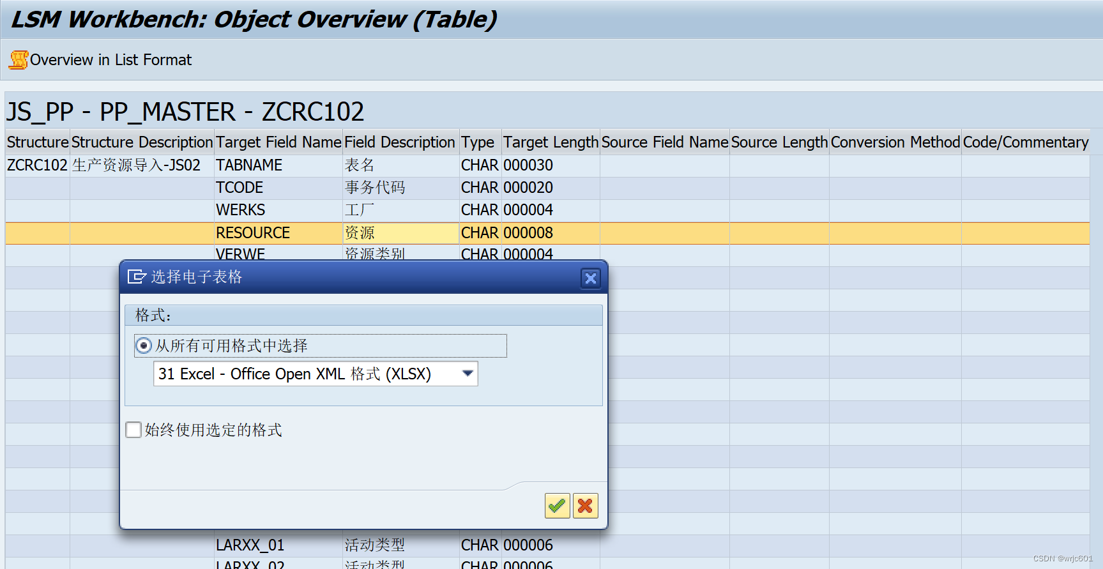Screen dimensions: 1103x569
Task: Click the Target Field Name column header
Action: coord(278,142)
